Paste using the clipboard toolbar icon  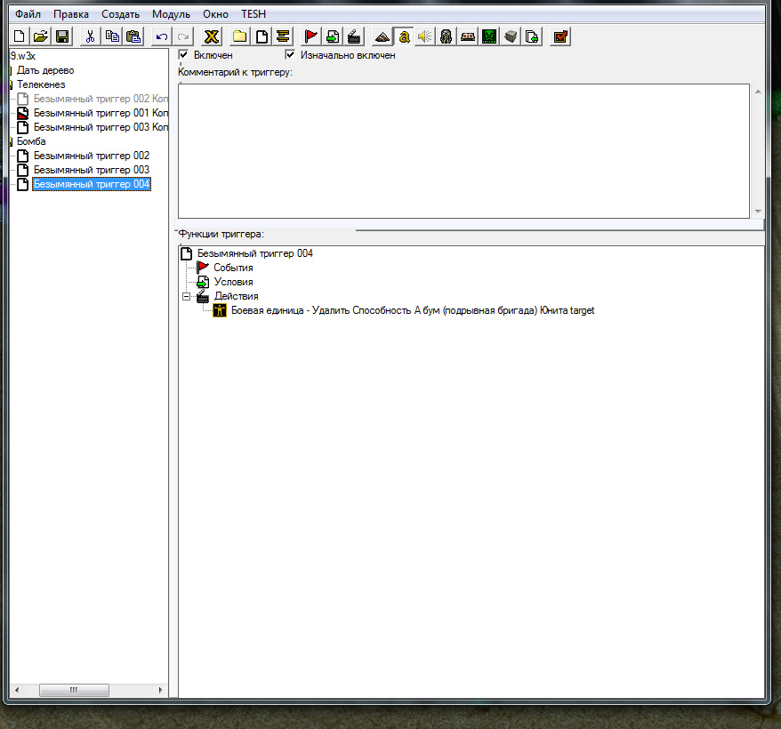pyautogui.click(x=133, y=36)
